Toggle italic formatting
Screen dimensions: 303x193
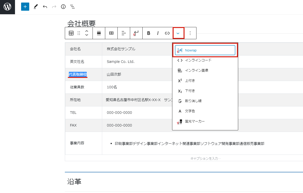tap(158, 33)
